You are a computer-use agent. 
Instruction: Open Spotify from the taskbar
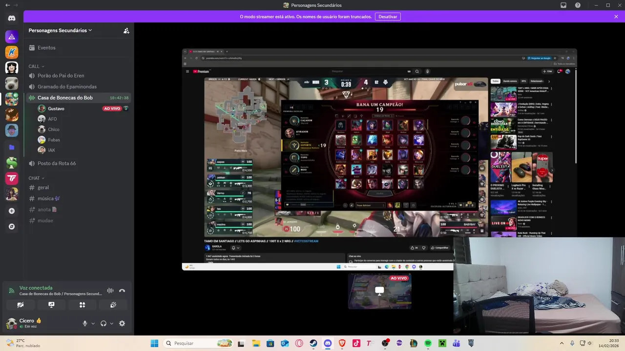pyautogui.click(x=428, y=343)
